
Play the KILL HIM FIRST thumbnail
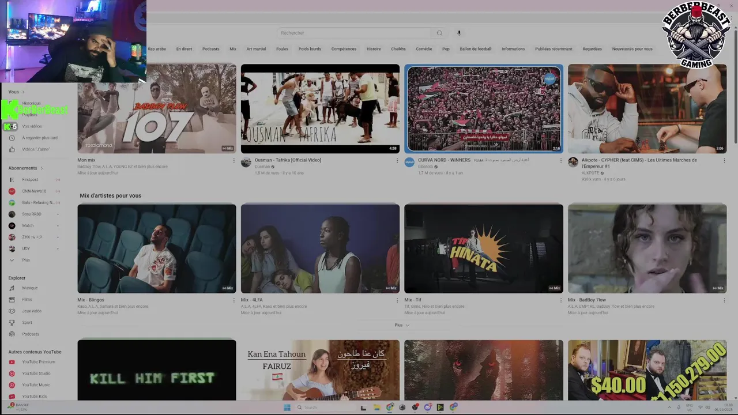pyautogui.click(x=157, y=370)
